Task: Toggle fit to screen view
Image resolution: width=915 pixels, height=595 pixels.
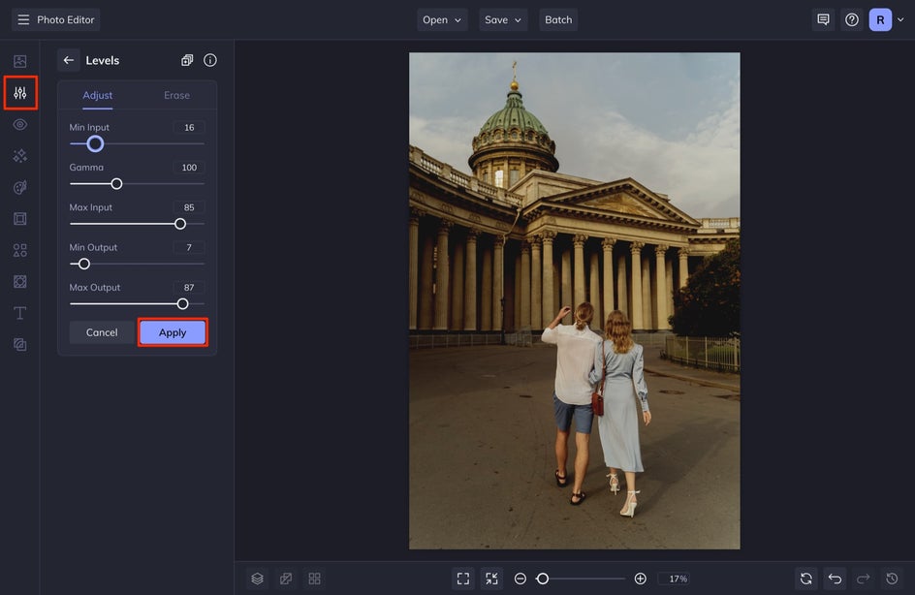Action: click(x=491, y=579)
